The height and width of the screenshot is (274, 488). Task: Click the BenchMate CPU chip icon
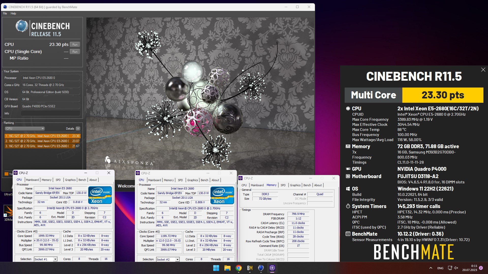pos(348,109)
